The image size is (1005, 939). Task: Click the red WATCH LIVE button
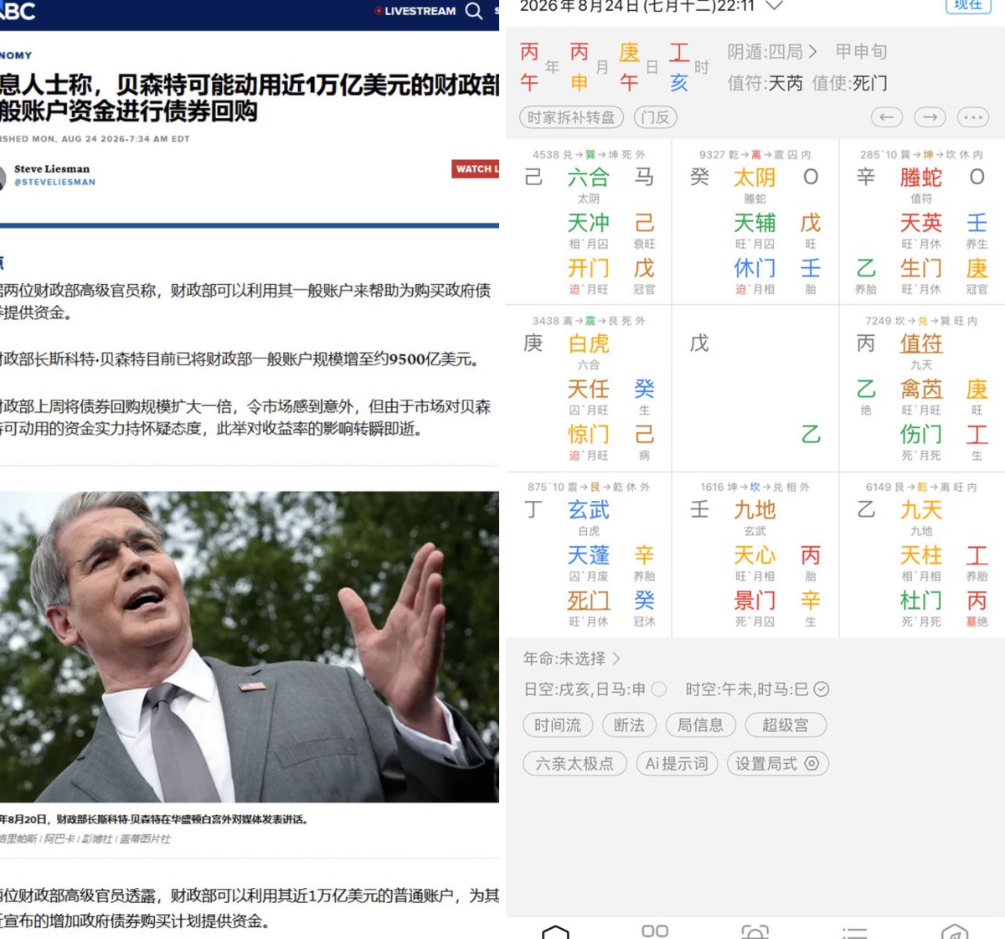pyautogui.click(x=476, y=169)
